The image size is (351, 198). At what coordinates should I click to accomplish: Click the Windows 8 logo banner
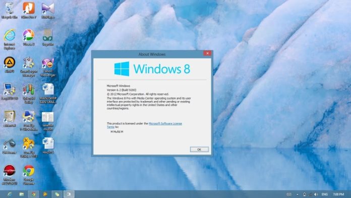(x=152, y=69)
